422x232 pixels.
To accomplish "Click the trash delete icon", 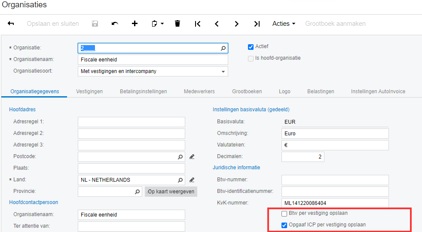I will 177,24.
